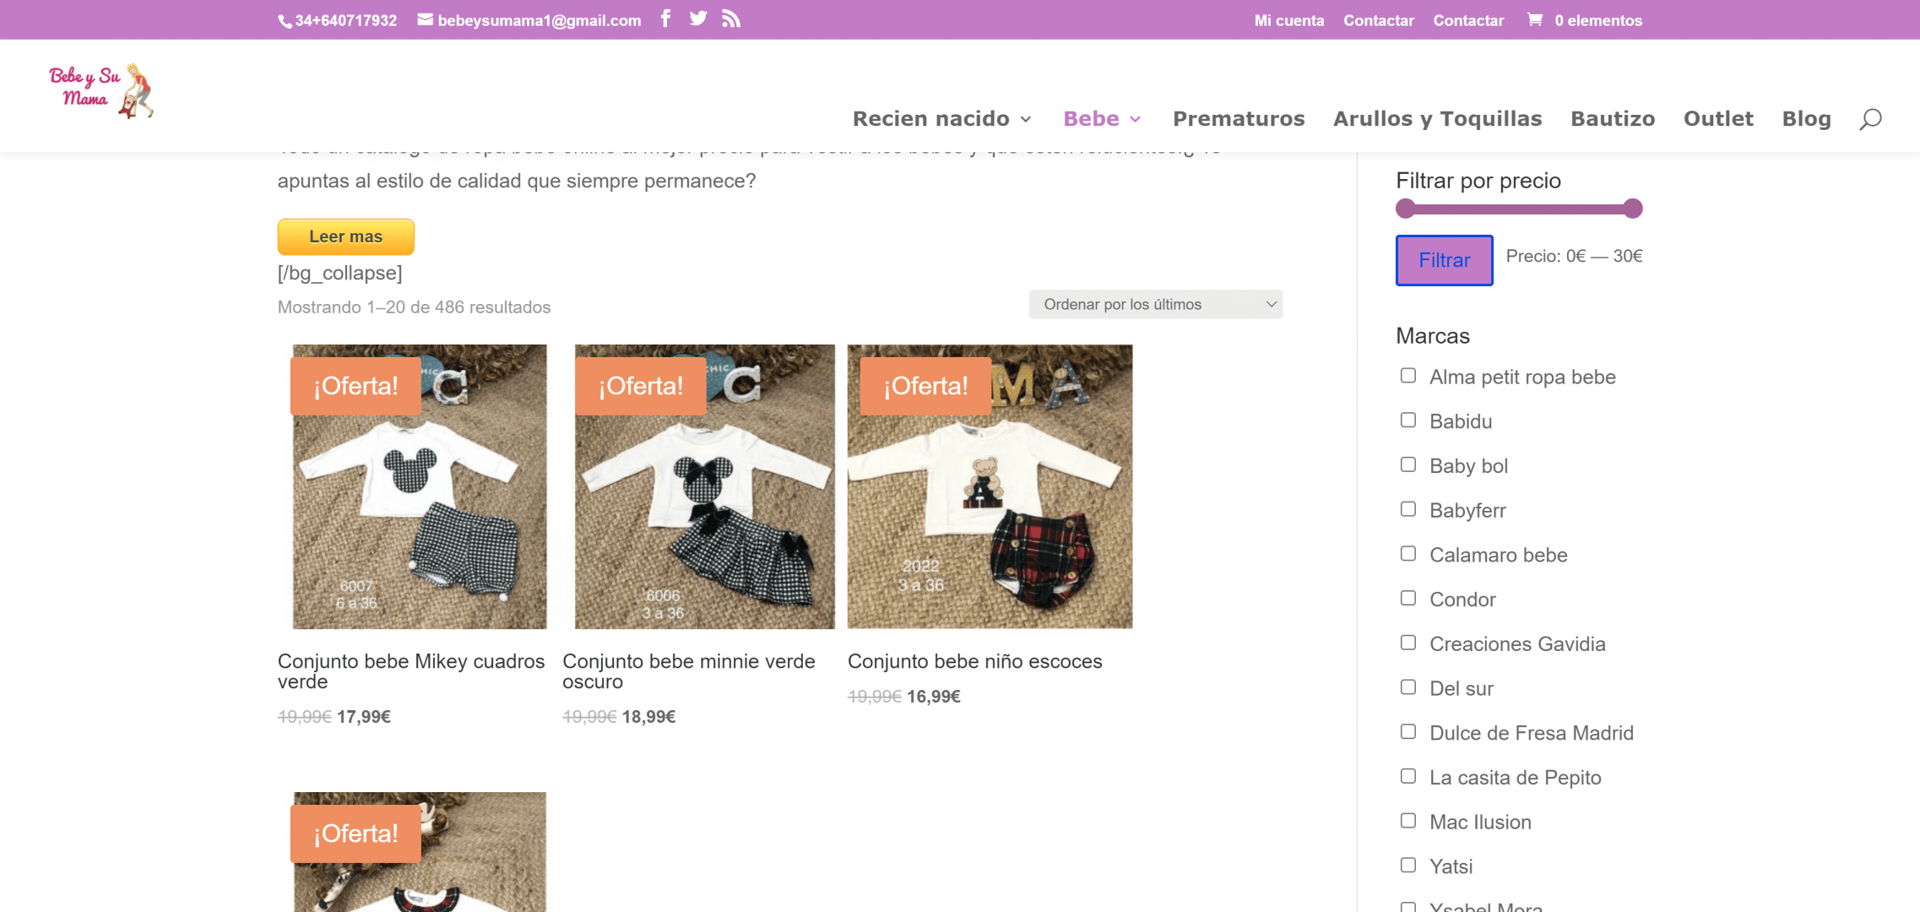Click the minimum price slider handle
Viewport: 1920px width, 912px height.
point(1405,209)
